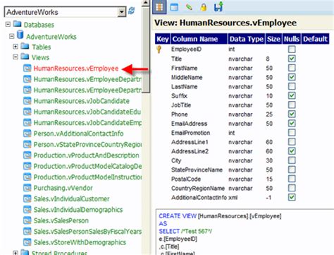Click the Size column header
The width and height of the screenshot is (334, 255).
pos(273,39)
